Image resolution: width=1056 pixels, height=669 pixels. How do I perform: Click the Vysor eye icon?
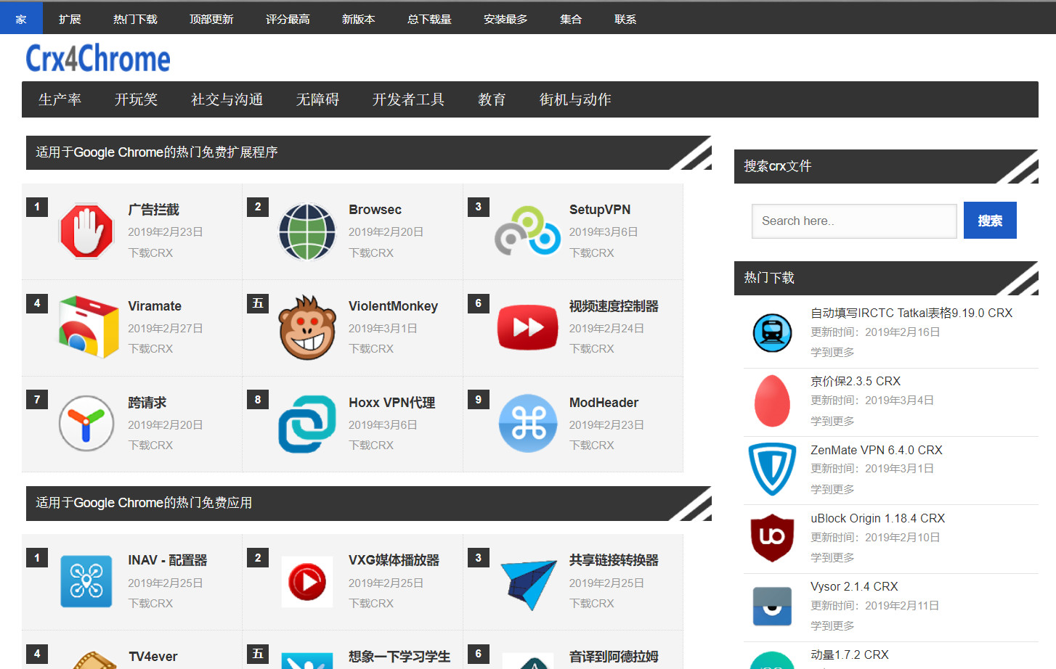pos(772,607)
